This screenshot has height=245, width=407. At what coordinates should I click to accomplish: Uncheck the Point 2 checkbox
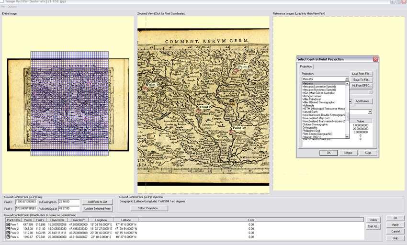pos(8,229)
